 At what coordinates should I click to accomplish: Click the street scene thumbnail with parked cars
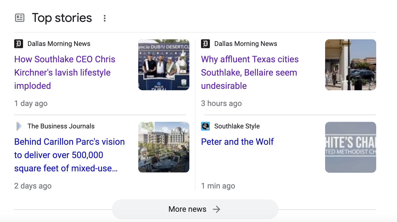(350, 65)
